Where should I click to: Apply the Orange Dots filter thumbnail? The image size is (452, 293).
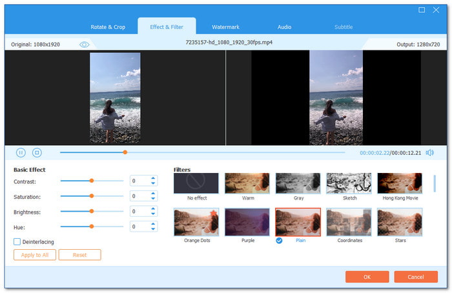pyautogui.click(x=196, y=222)
